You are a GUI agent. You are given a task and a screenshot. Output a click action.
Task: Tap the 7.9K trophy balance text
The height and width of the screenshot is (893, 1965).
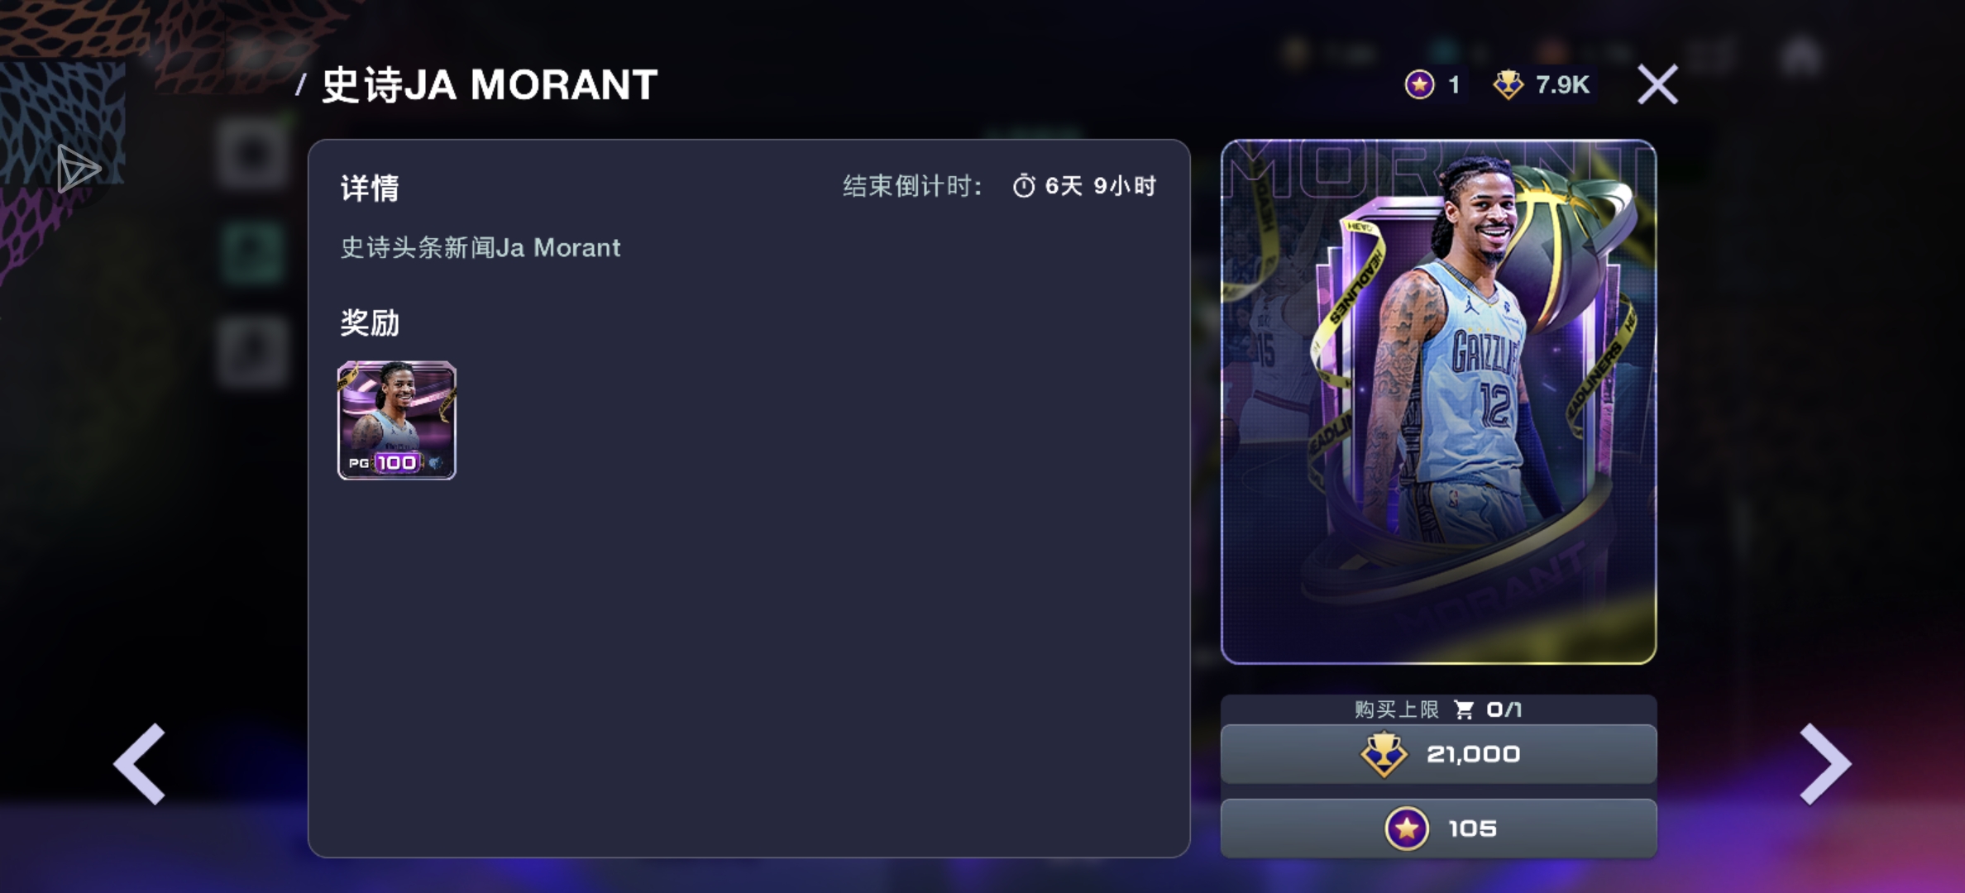(1562, 84)
